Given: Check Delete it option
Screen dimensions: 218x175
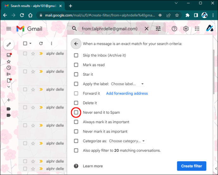Looking at the screenshot, I should [x=76, y=103].
